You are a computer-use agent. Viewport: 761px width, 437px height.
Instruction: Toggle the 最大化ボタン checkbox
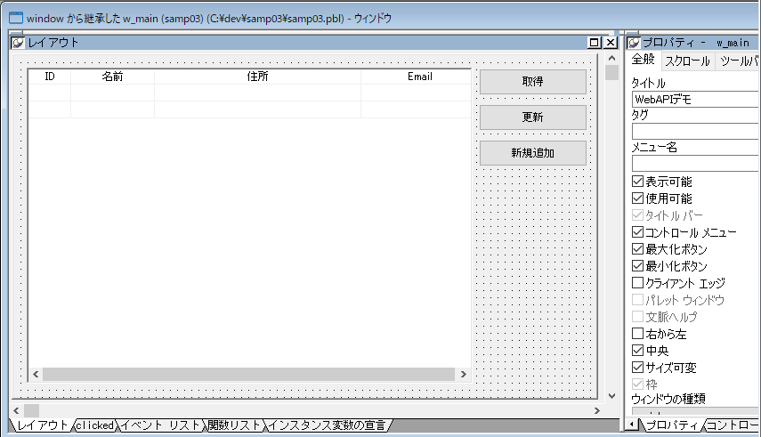click(637, 249)
